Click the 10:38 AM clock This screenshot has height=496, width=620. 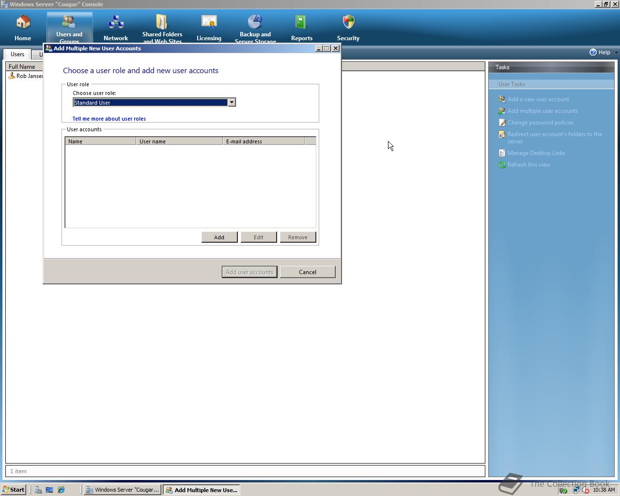[604, 490]
